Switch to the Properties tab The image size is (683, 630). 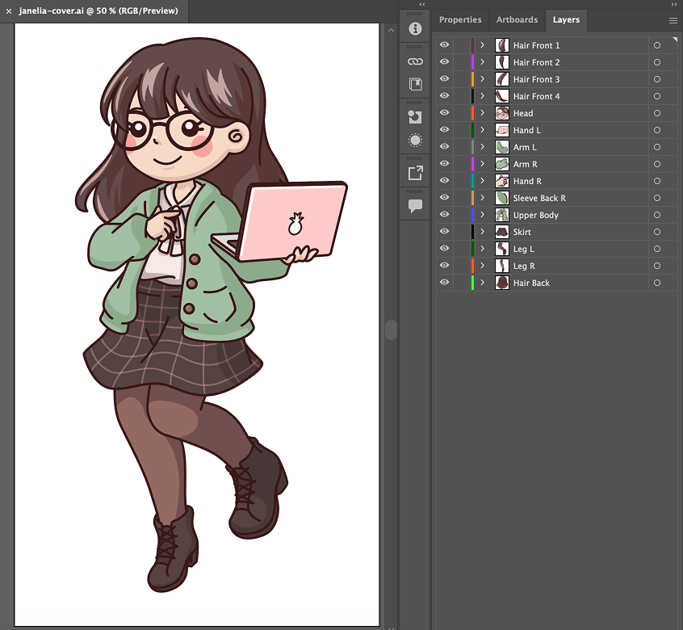point(460,20)
